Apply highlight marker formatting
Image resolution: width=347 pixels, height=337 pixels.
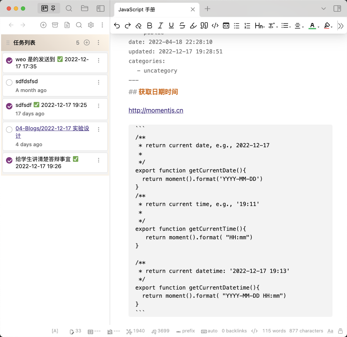193,26
